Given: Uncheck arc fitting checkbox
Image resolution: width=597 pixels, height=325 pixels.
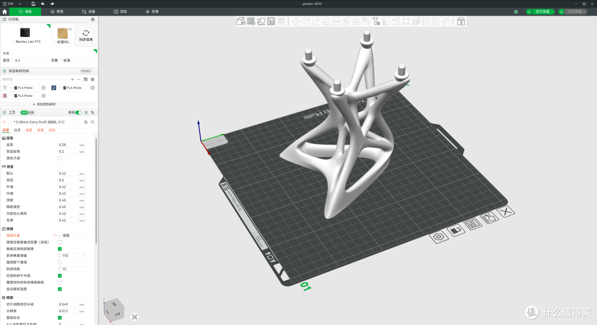Looking at the screenshot, I should 60,318.
